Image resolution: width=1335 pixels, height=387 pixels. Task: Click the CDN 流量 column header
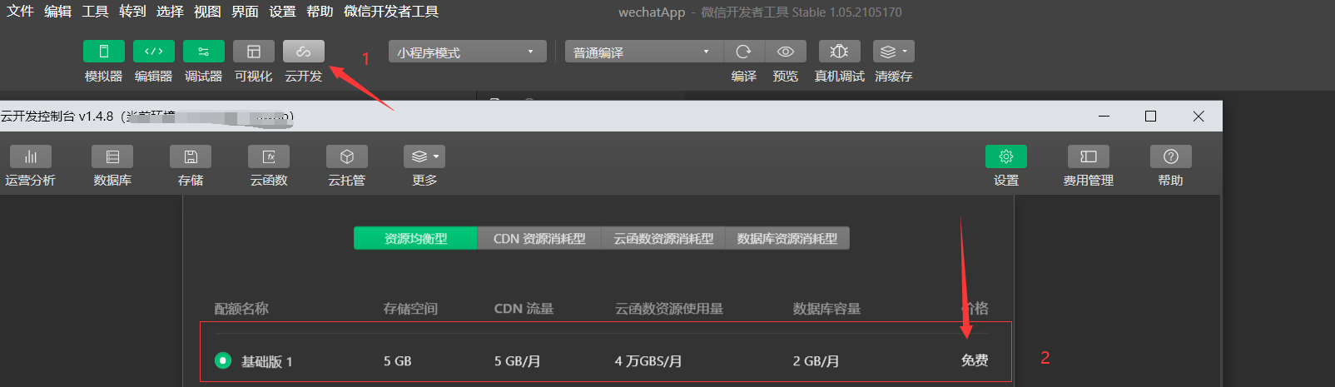pyautogui.click(x=524, y=309)
